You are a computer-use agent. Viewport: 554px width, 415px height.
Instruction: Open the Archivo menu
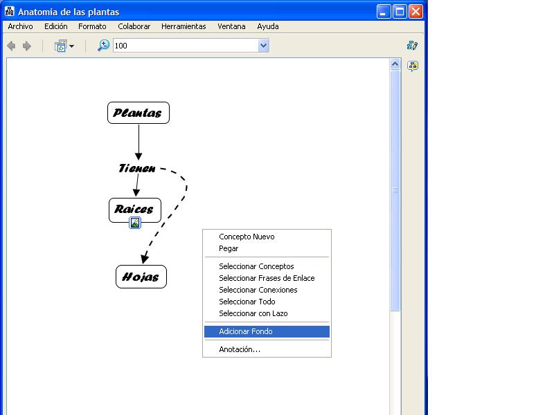click(21, 26)
